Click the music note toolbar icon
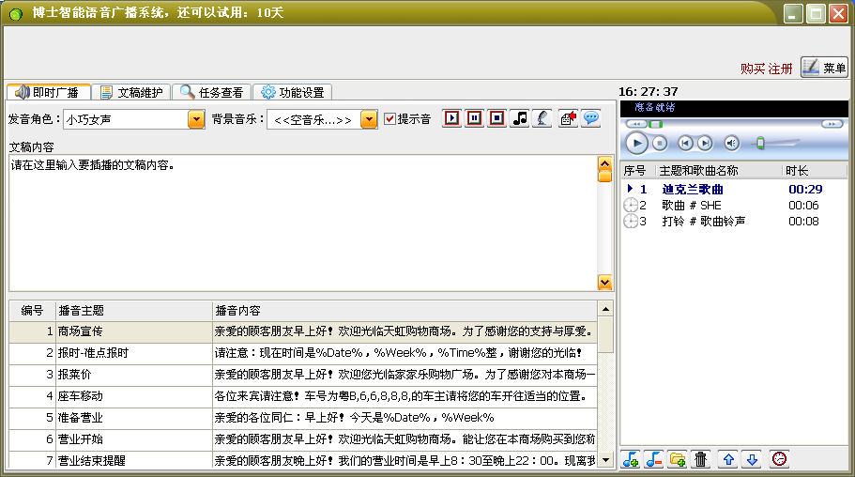This screenshot has height=477, width=855. (x=520, y=118)
